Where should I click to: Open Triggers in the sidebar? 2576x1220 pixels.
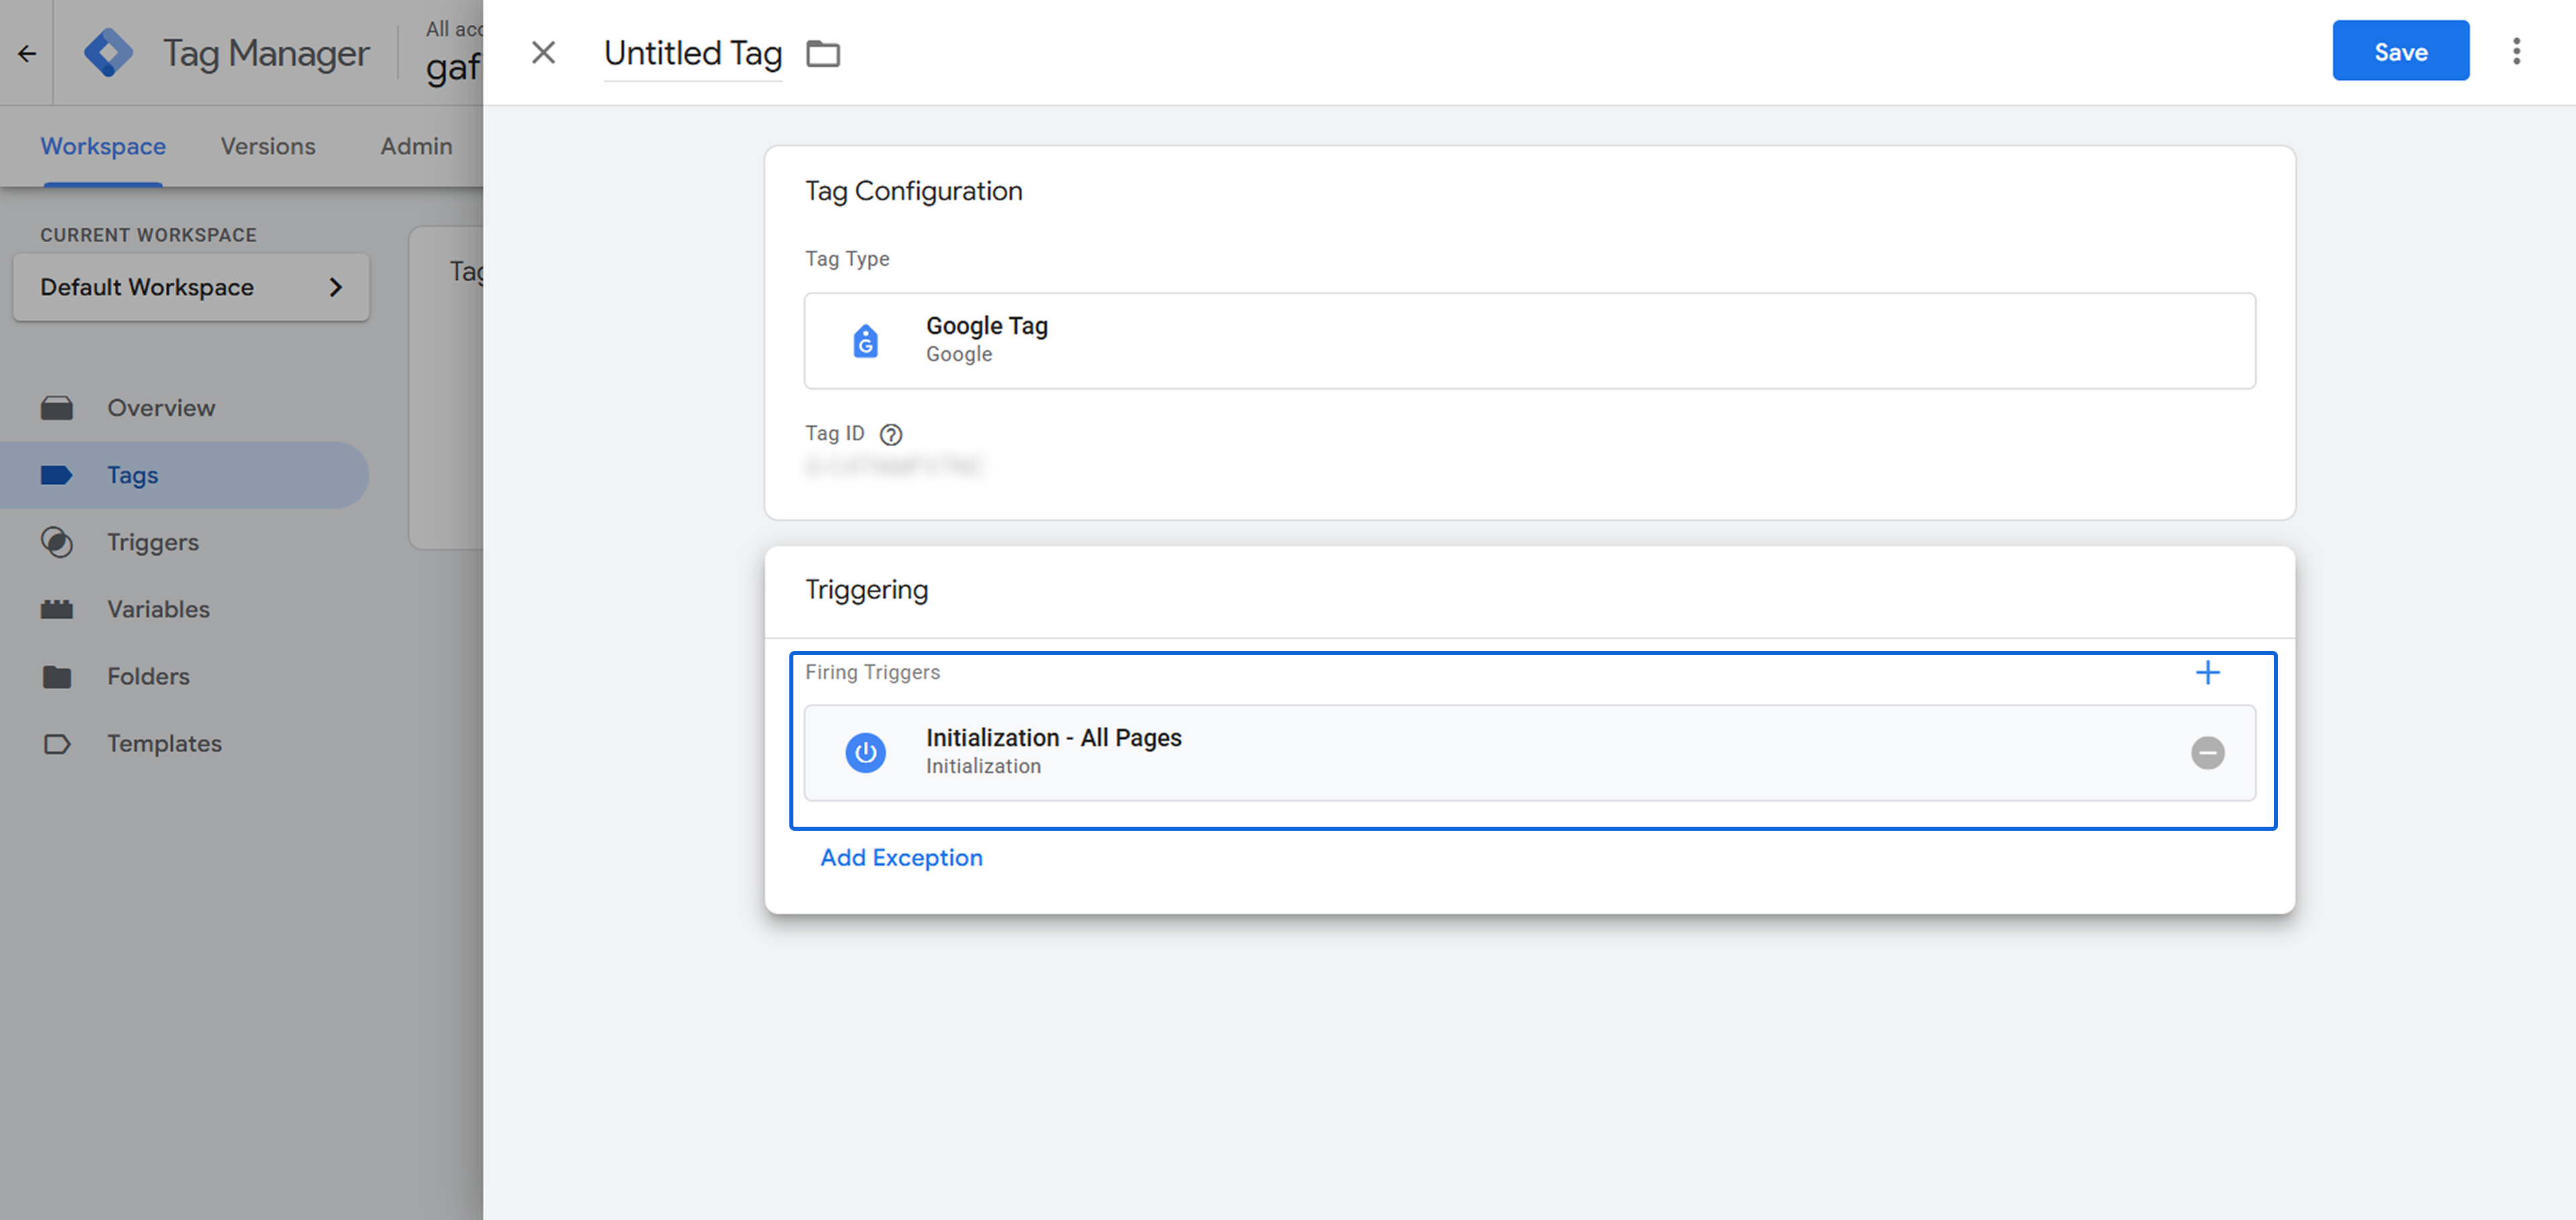184,542
